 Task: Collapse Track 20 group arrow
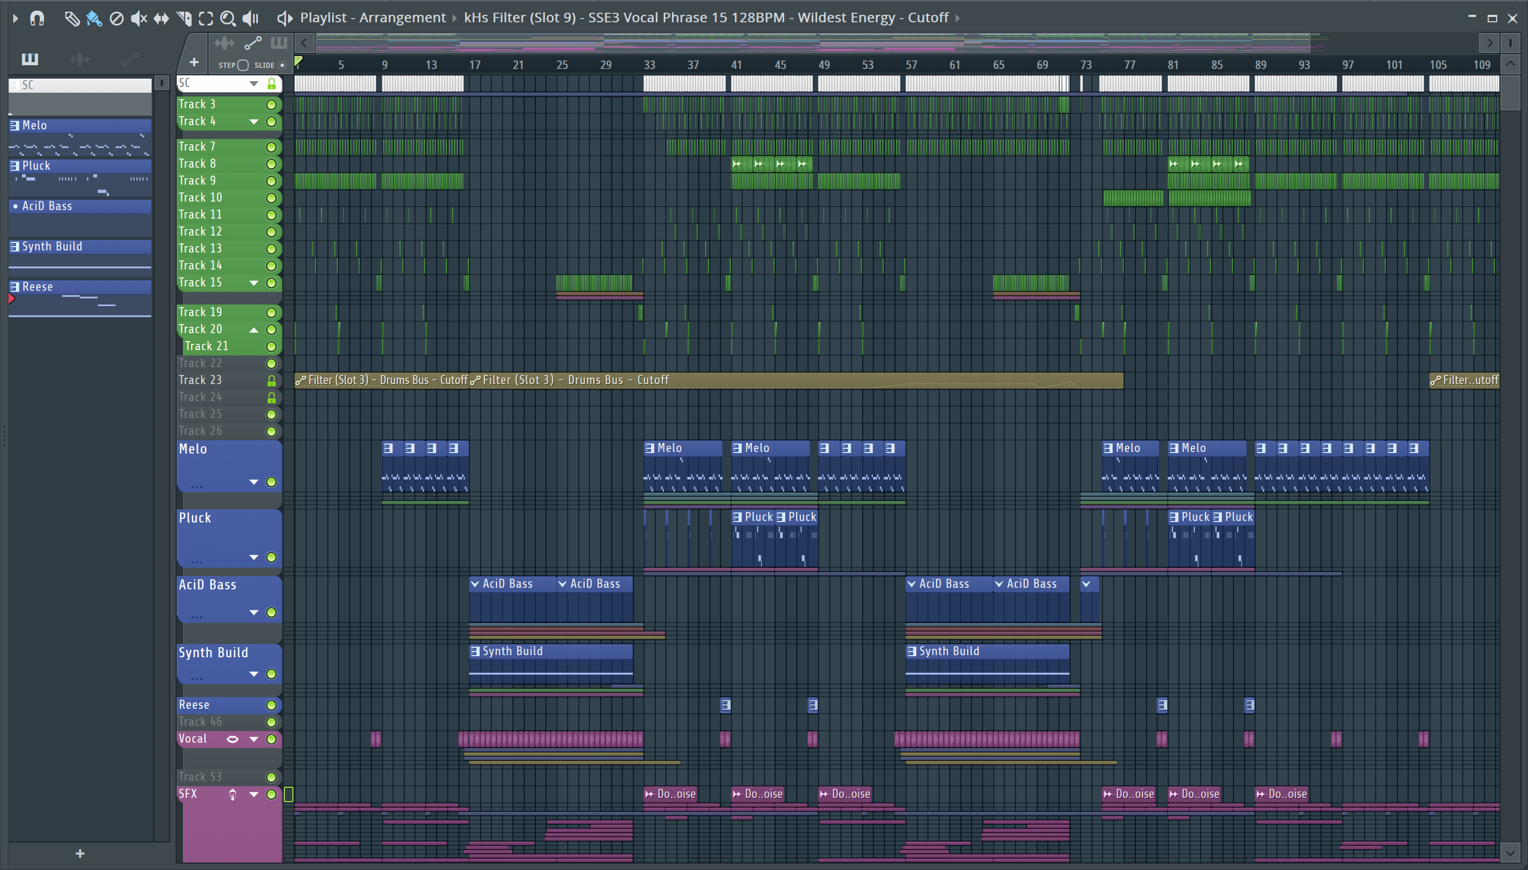[254, 330]
